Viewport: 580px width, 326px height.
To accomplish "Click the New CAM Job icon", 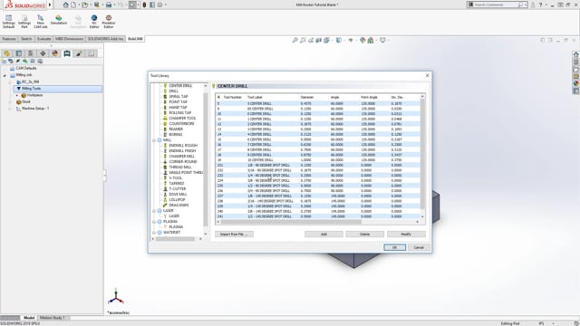I will coord(40,22).
